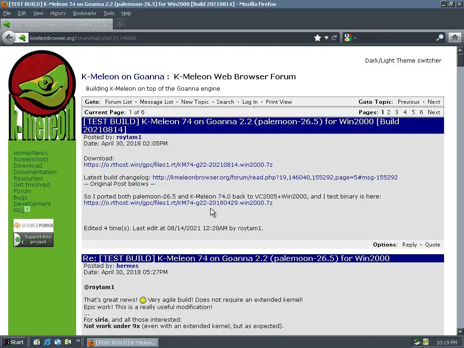The width and height of the screenshot is (464, 348).
Task: Click the Support this project button
Action: tap(34, 239)
